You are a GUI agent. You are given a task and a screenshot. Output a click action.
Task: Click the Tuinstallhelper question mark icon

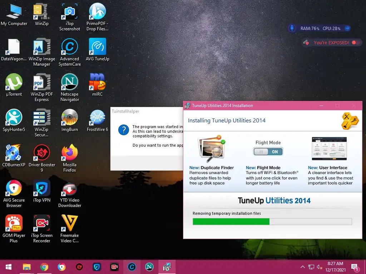(124, 130)
